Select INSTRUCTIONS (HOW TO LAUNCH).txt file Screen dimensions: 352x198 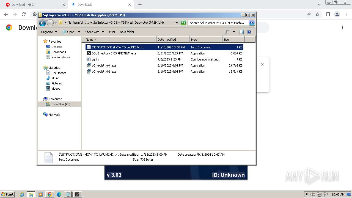point(164,47)
